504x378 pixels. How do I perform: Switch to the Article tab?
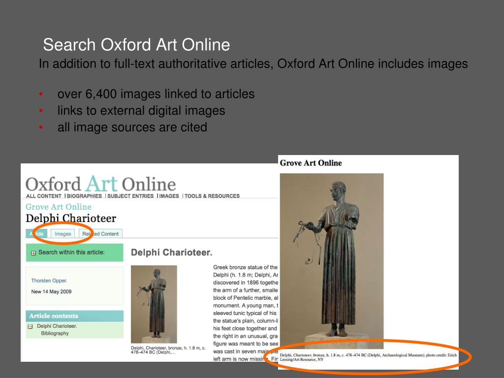[36, 234]
